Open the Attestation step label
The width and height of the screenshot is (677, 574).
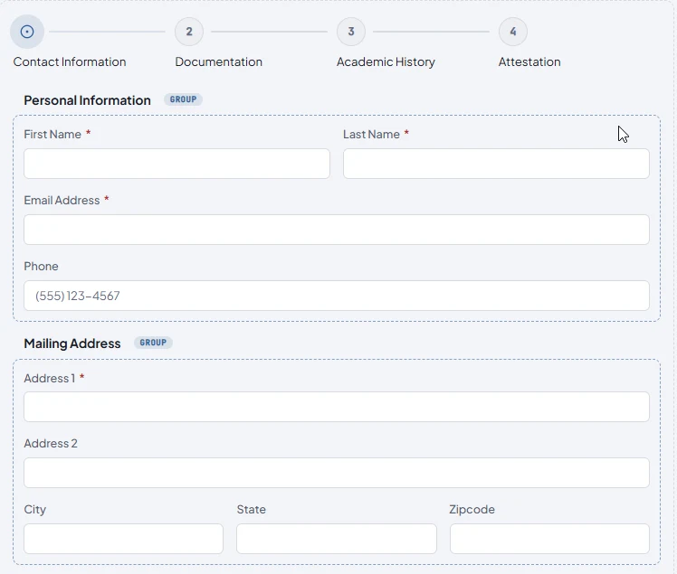click(529, 62)
